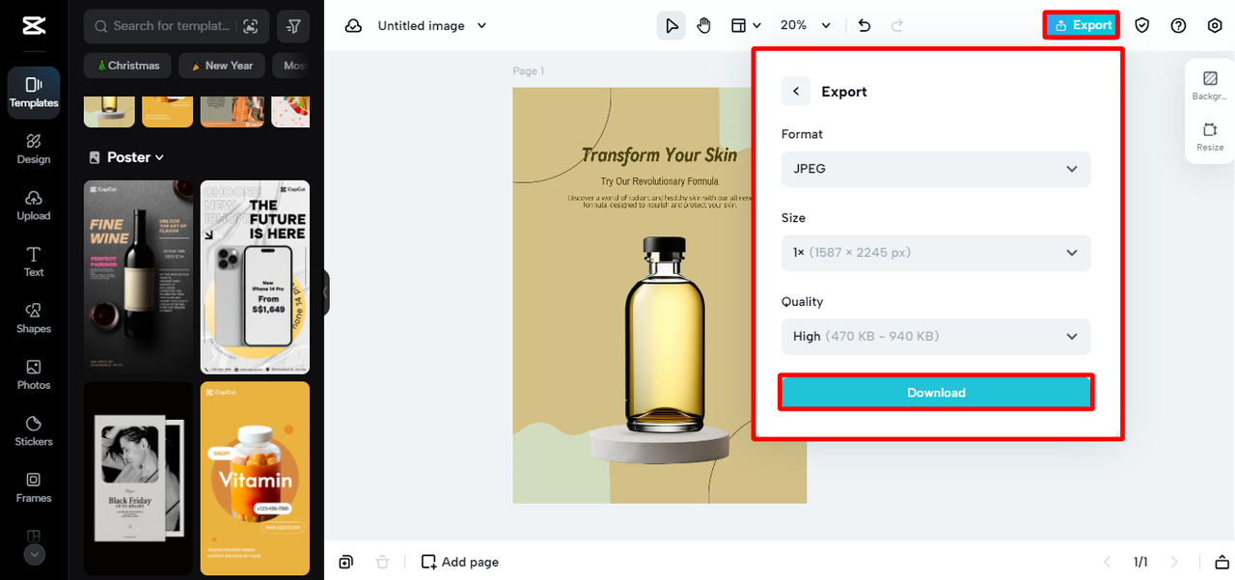
Task: Open the Quality High dropdown
Action: 936,337
